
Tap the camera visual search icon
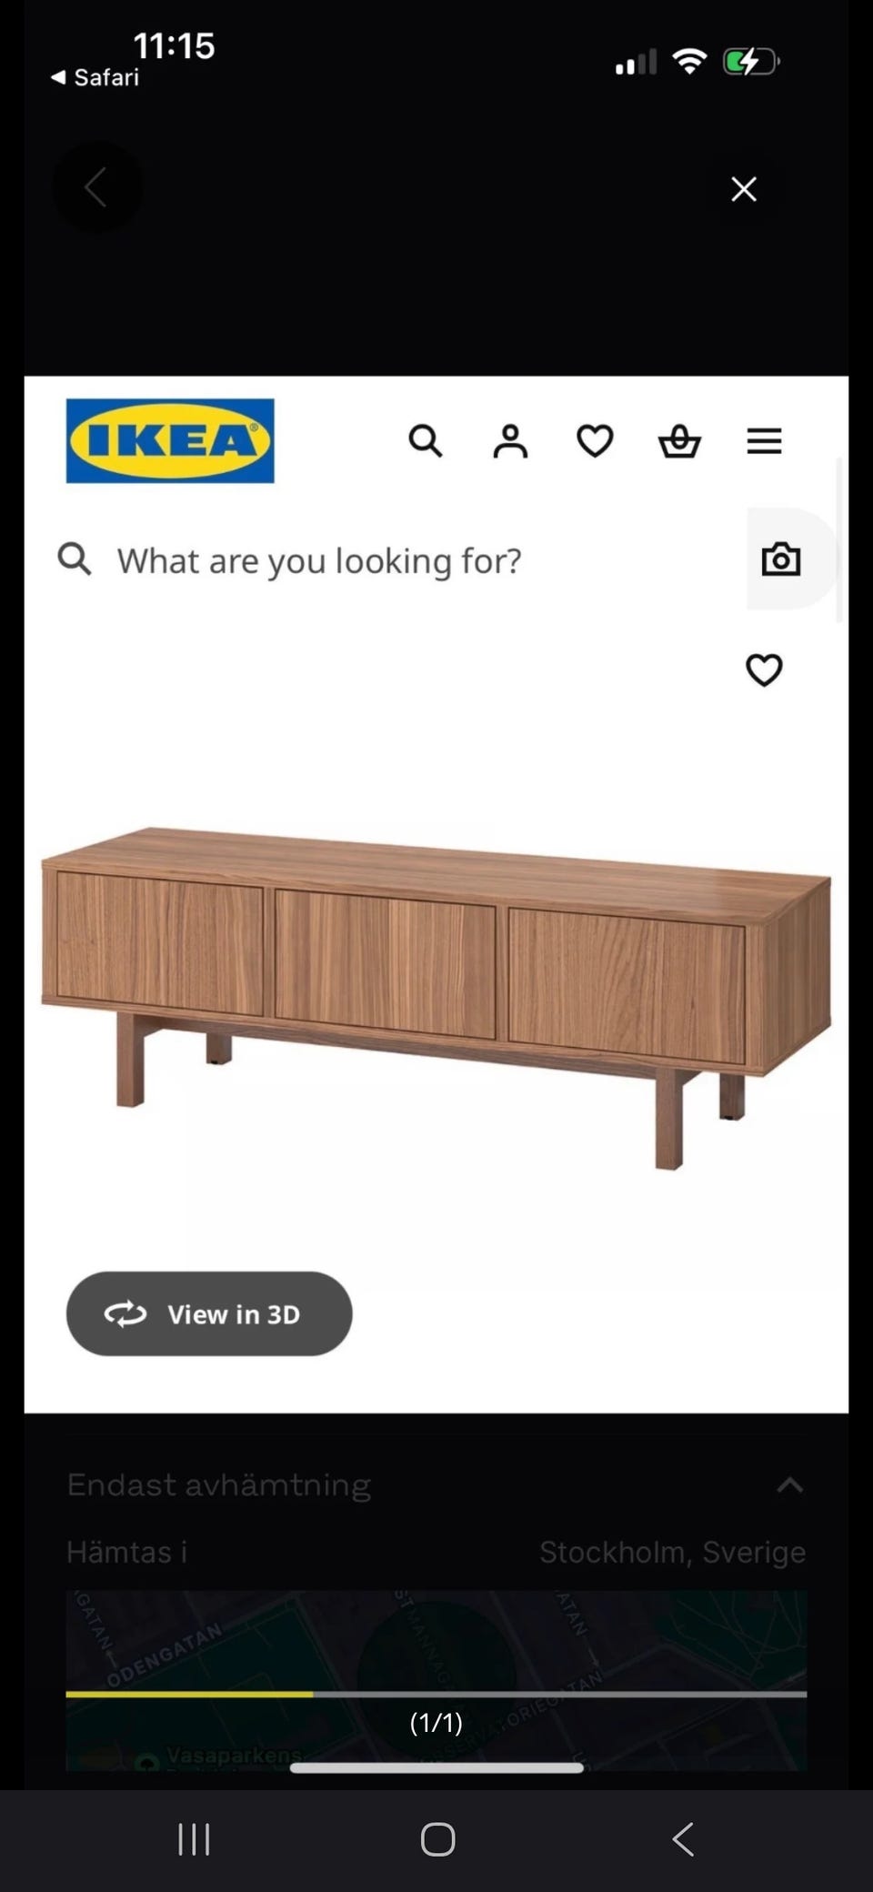pos(780,559)
